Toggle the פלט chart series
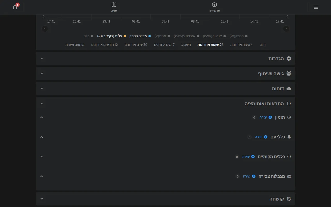 tap(88, 36)
